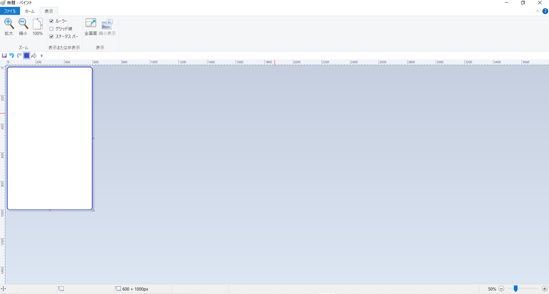Toggle the ステータス バー checkbox
The image size is (549, 294).
[x=51, y=36]
